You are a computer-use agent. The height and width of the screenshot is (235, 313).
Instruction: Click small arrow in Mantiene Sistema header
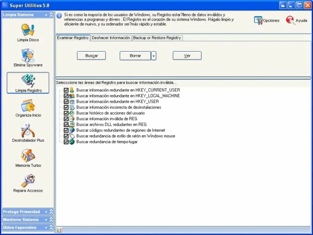tap(46, 220)
